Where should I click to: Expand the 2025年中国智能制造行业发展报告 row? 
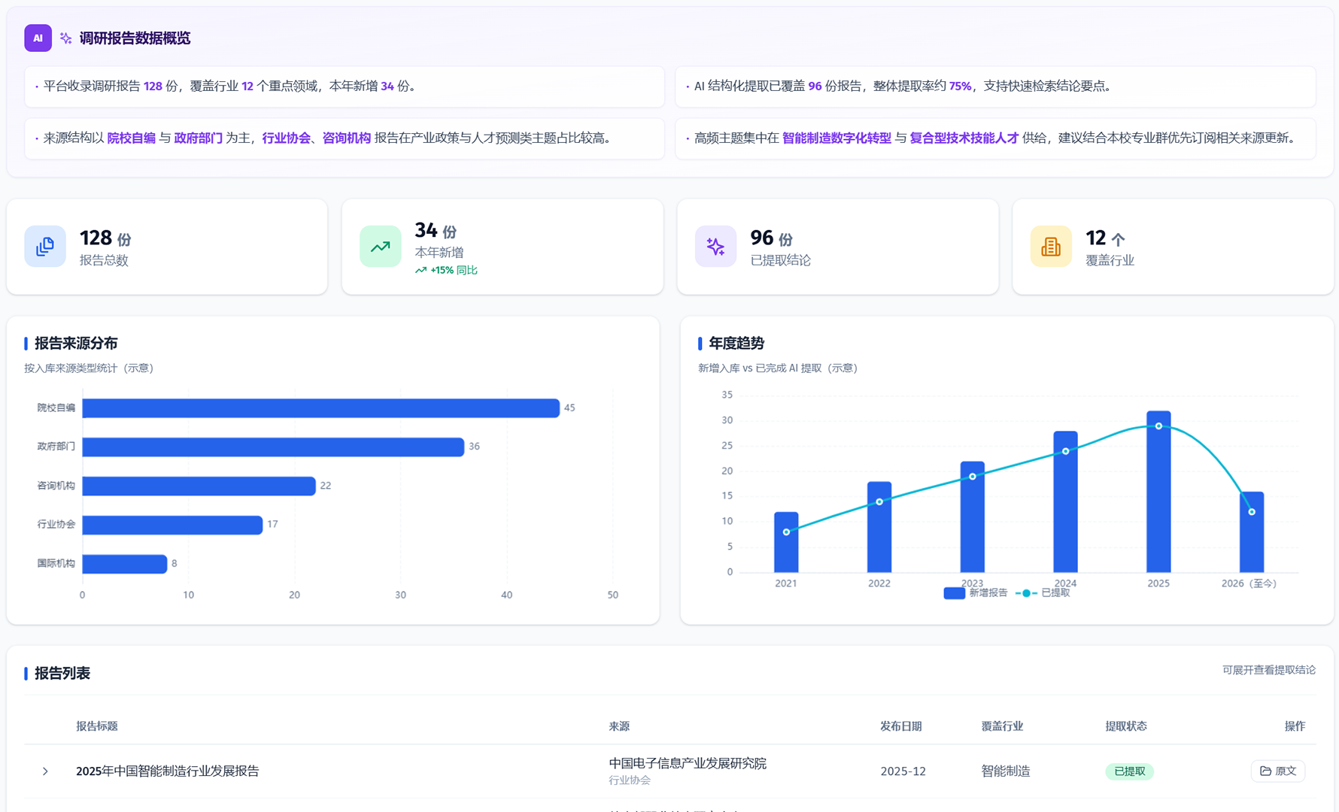pos(45,771)
